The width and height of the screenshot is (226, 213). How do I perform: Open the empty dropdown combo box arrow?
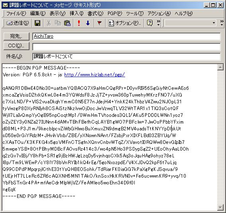(214, 23)
